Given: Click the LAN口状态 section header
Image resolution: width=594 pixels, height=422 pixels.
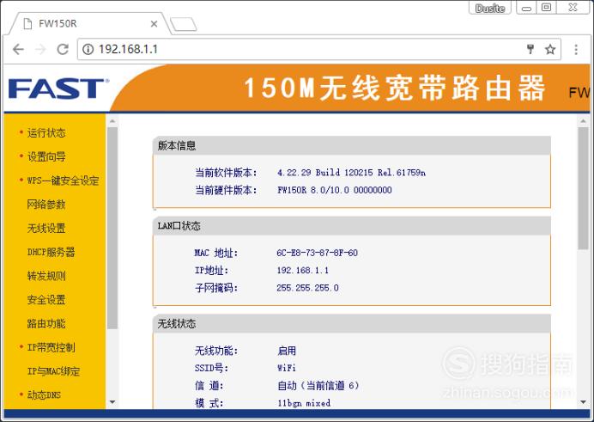Looking at the screenshot, I should pyautogui.click(x=352, y=226).
